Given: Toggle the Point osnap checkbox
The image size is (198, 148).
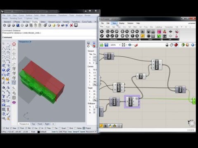Looking at the screenshot, I should click(19, 128).
